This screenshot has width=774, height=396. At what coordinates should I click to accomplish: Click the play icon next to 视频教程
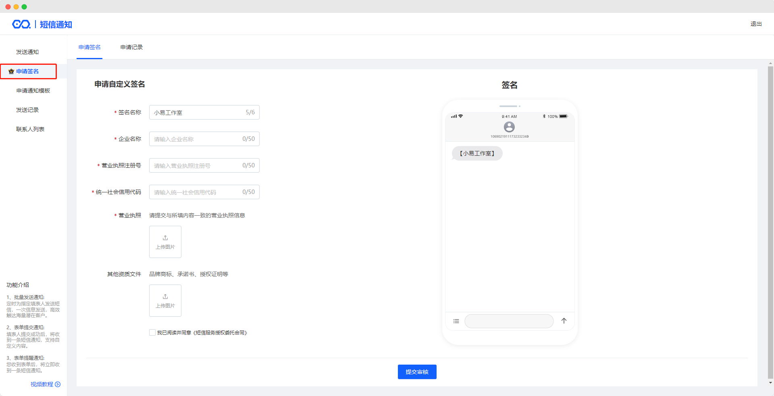(x=58, y=384)
